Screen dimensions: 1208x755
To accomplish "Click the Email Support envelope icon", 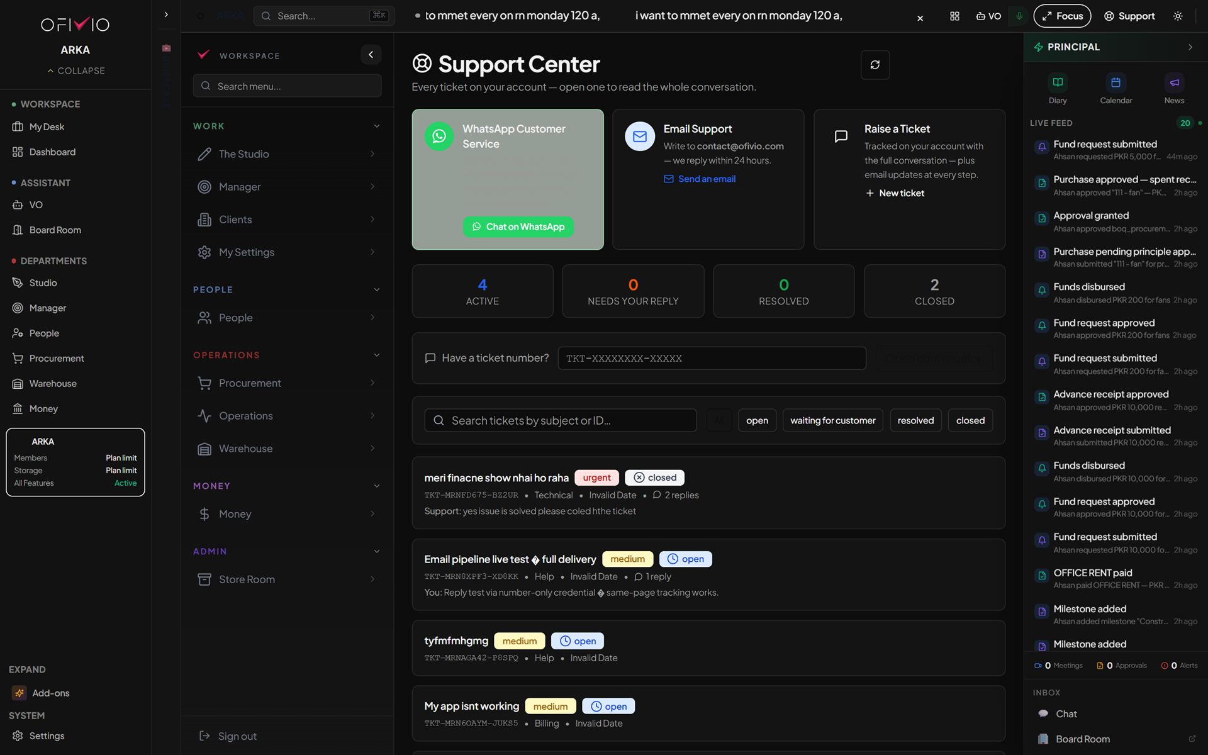I will (x=640, y=137).
